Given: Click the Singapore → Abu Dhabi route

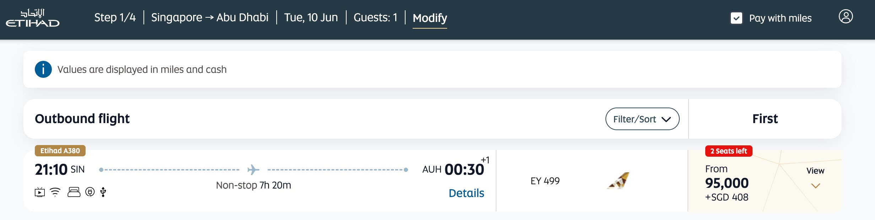Looking at the screenshot, I should pyautogui.click(x=210, y=18).
